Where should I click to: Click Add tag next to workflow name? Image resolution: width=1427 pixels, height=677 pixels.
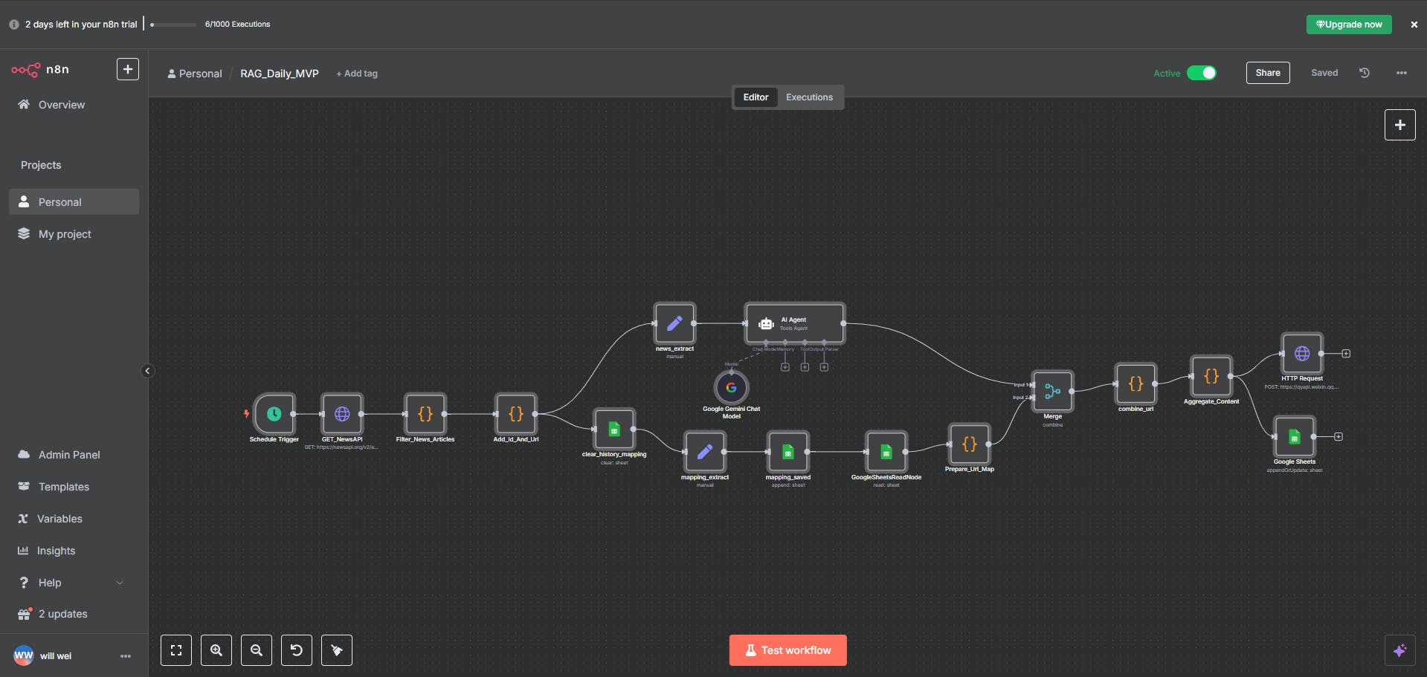pyautogui.click(x=357, y=74)
